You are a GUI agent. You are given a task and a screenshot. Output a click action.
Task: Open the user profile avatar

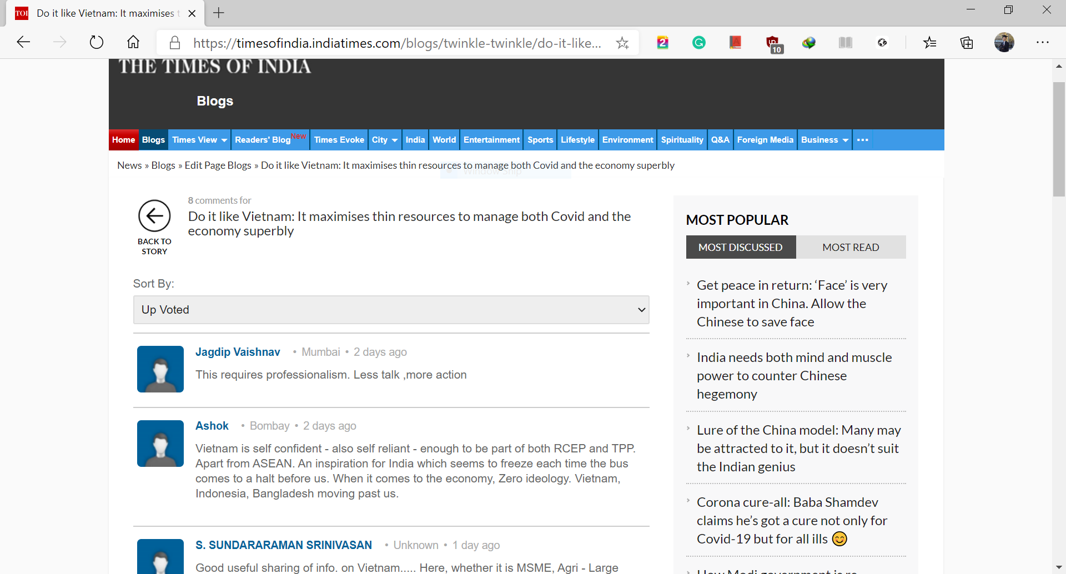tap(1004, 42)
